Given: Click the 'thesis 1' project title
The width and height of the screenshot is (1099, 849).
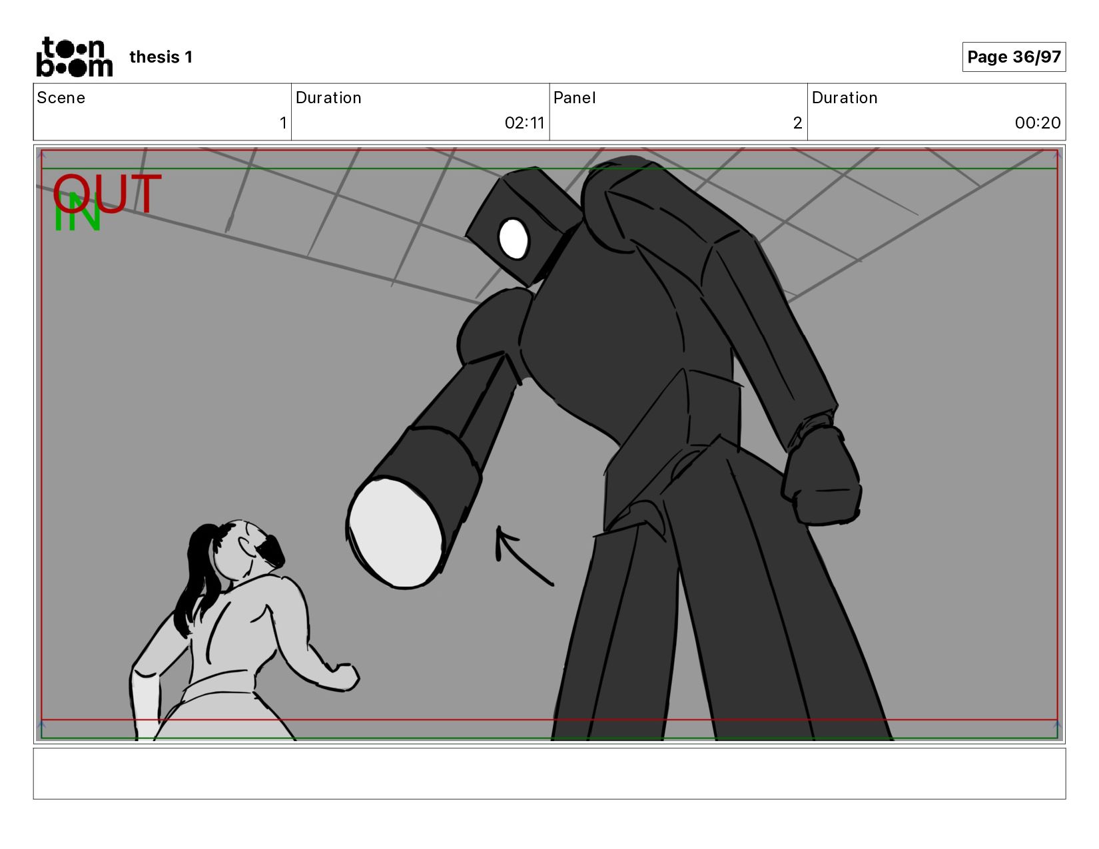Looking at the screenshot, I should click(161, 57).
